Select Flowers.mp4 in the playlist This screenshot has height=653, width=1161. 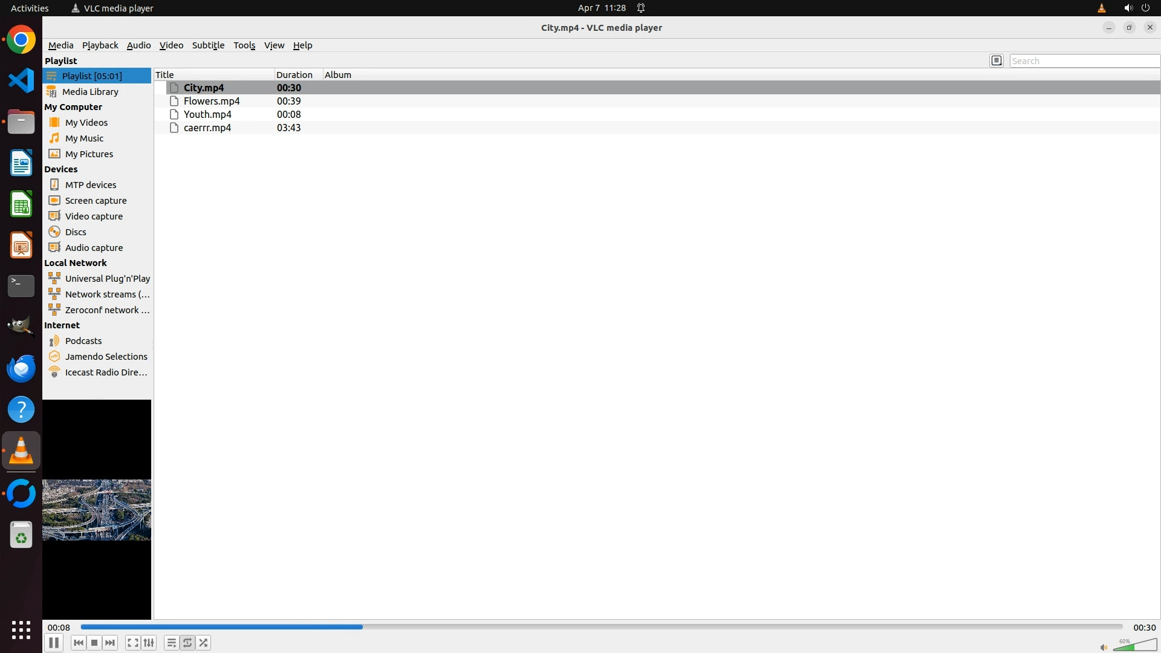coord(212,101)
